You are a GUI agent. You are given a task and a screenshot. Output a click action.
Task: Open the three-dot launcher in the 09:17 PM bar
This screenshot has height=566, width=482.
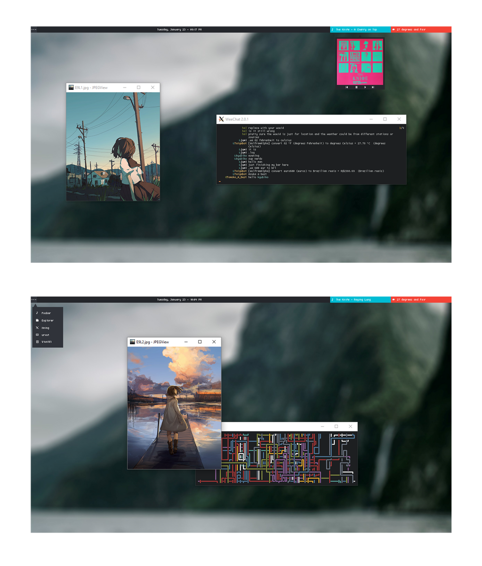[x=34, y=30]
